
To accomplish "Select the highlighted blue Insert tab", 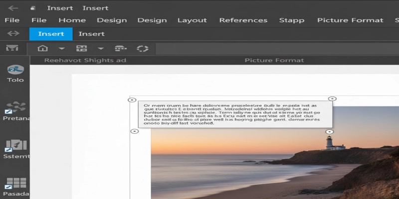I will [x=51, y=34].
